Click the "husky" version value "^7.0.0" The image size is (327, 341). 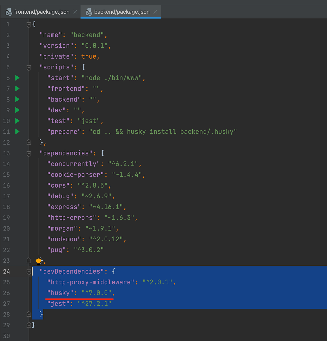click(96, 293)
